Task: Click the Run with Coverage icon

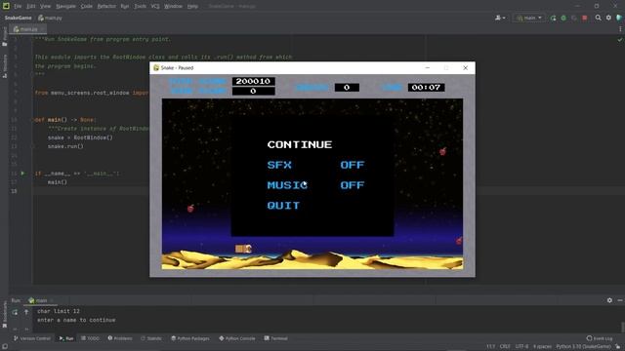Action: (x=574, y=18)
